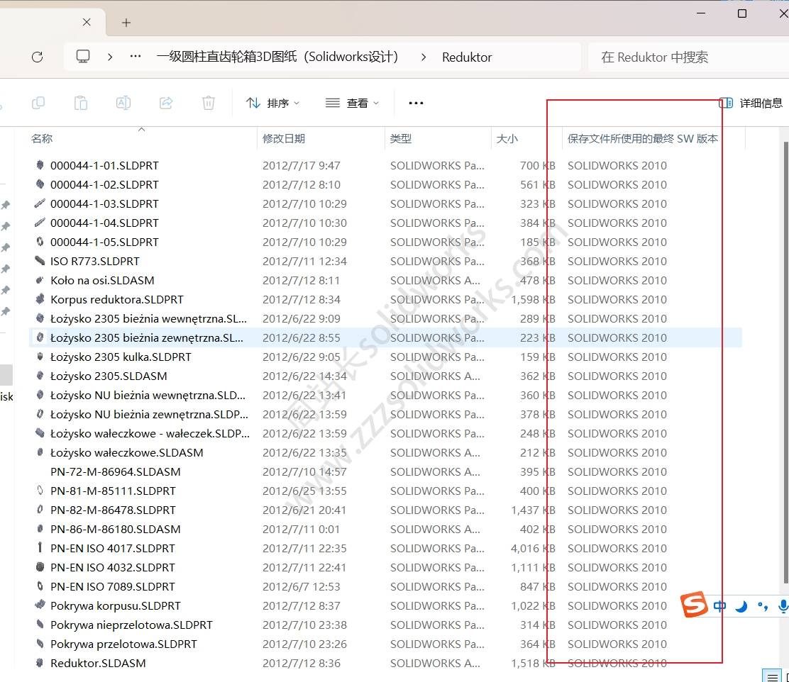Sort by the 修改日期 column header
The height and width of the screenshot is (682, 789).
point(284,139)
